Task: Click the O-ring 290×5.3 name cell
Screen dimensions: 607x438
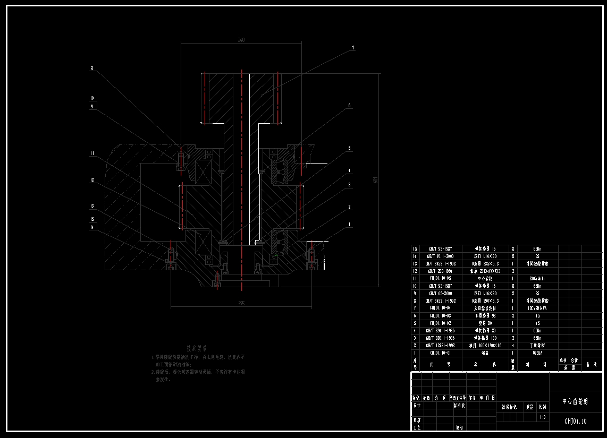Action: [x=485, y=301]
